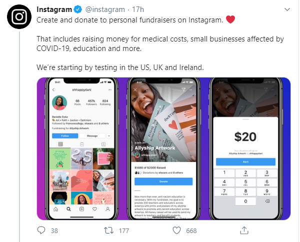Tap the home icon in first phone's nav bar
This screenshot has height=242, width=300.
coord(55,209)
